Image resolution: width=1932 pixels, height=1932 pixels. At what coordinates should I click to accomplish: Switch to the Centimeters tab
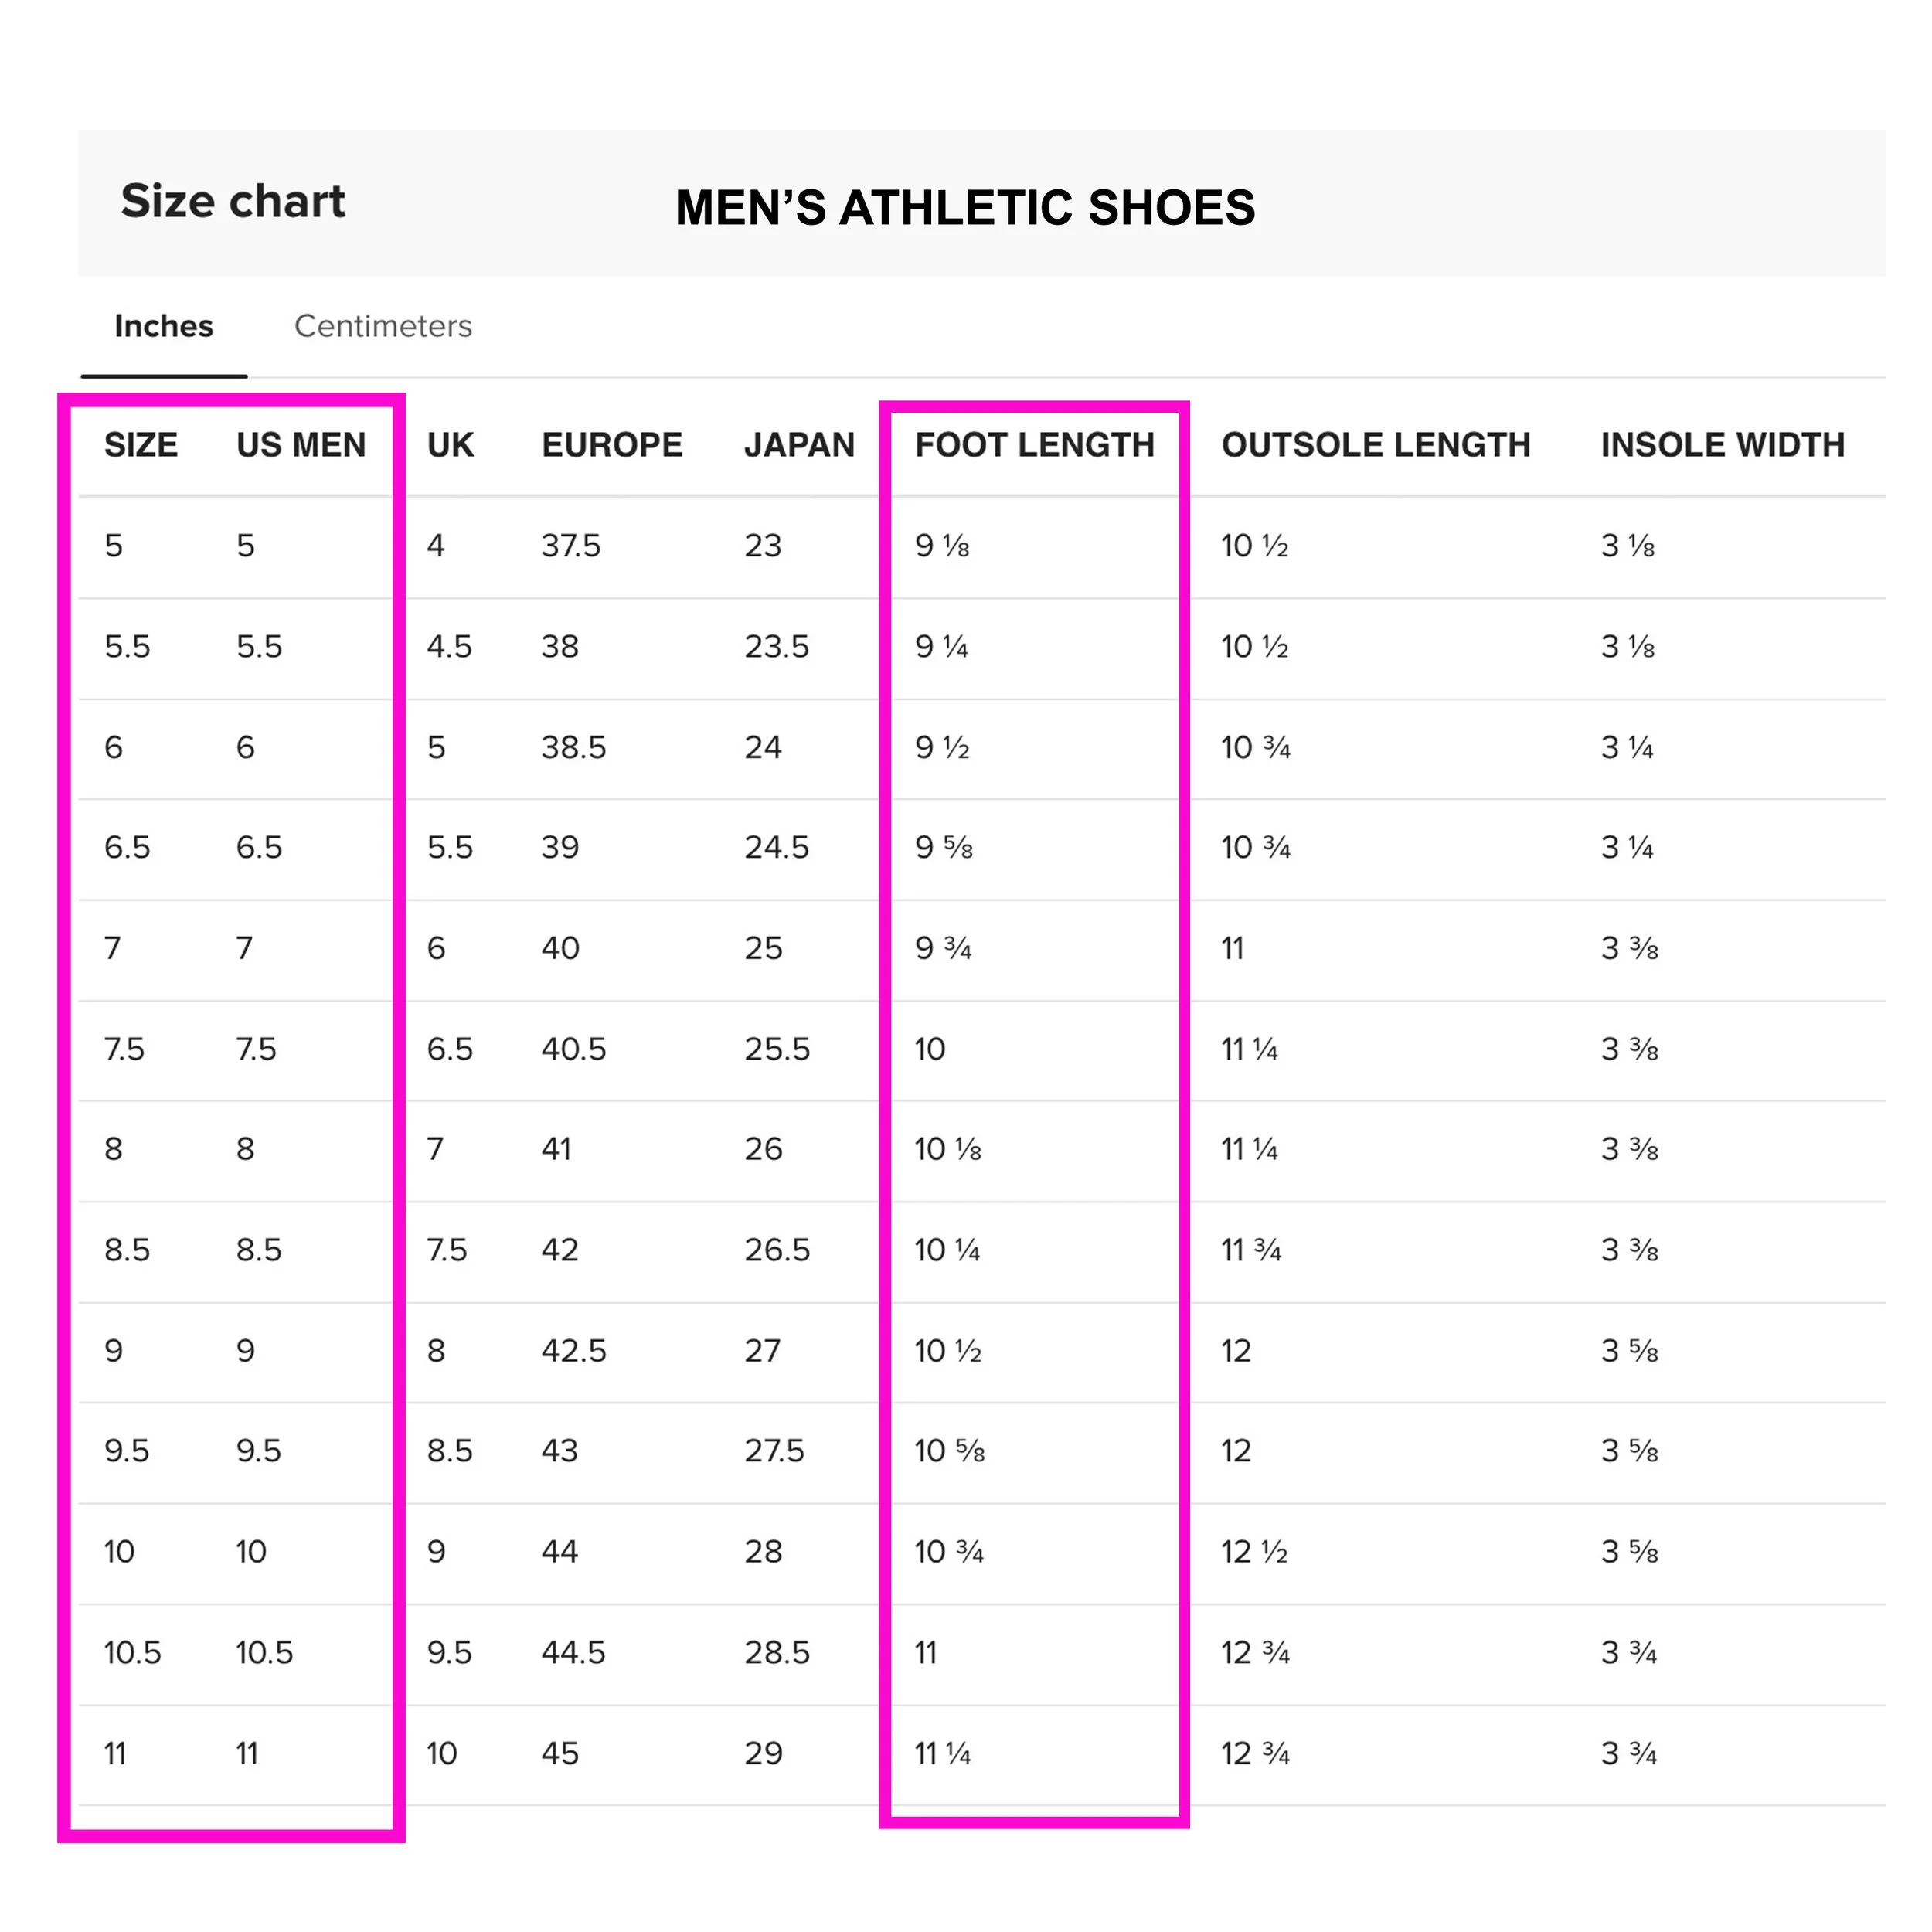(x=382, y=326)
